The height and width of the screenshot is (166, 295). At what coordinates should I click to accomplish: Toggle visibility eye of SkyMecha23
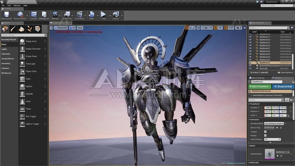[x=250, y=54]
